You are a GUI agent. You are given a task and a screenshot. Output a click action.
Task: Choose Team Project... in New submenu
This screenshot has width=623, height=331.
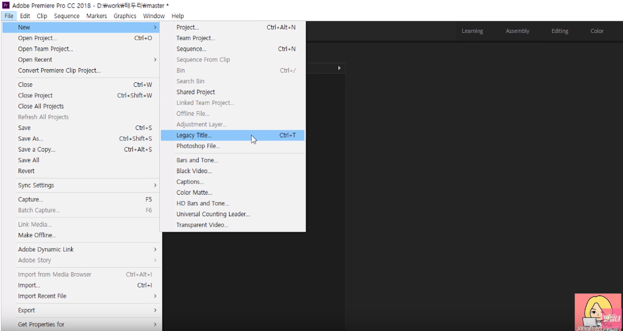click(x=233, y=38)
